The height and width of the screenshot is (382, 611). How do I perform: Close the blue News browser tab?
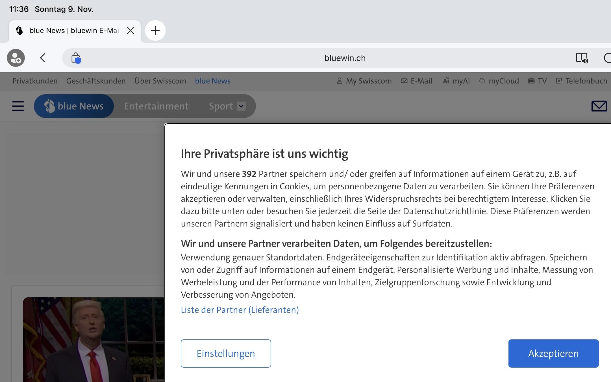coord(131,30)
